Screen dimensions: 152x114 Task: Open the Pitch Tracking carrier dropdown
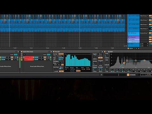58,56
